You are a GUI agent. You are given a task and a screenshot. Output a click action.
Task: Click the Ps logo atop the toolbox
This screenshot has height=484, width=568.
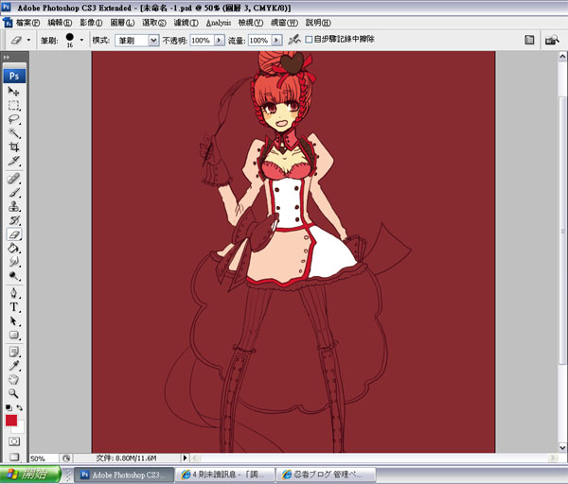click(14, 76)
